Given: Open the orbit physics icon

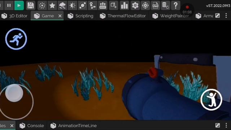Looking at the screenshot, I should tap(83, 5).
